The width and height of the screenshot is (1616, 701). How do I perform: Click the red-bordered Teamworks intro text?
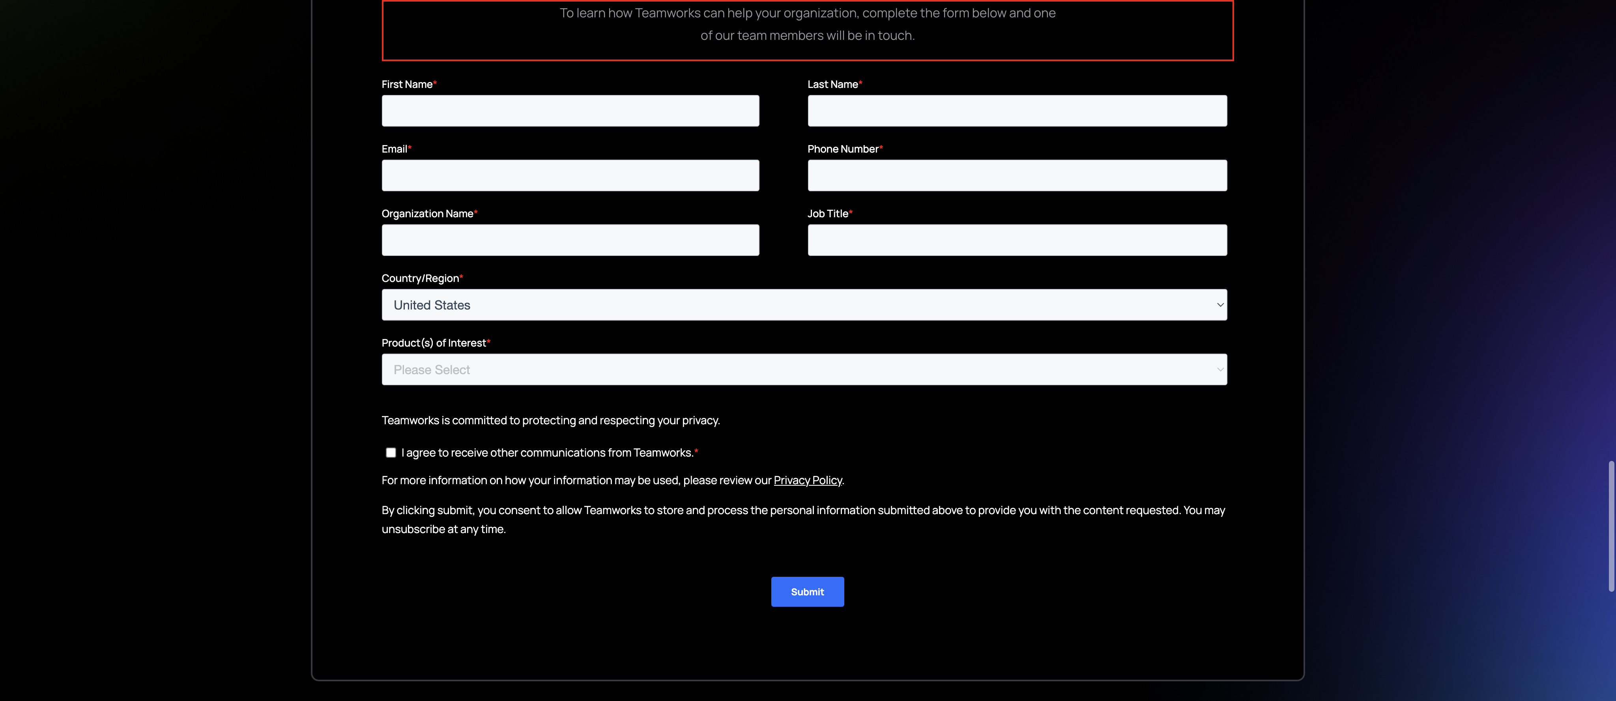(807, 24)
